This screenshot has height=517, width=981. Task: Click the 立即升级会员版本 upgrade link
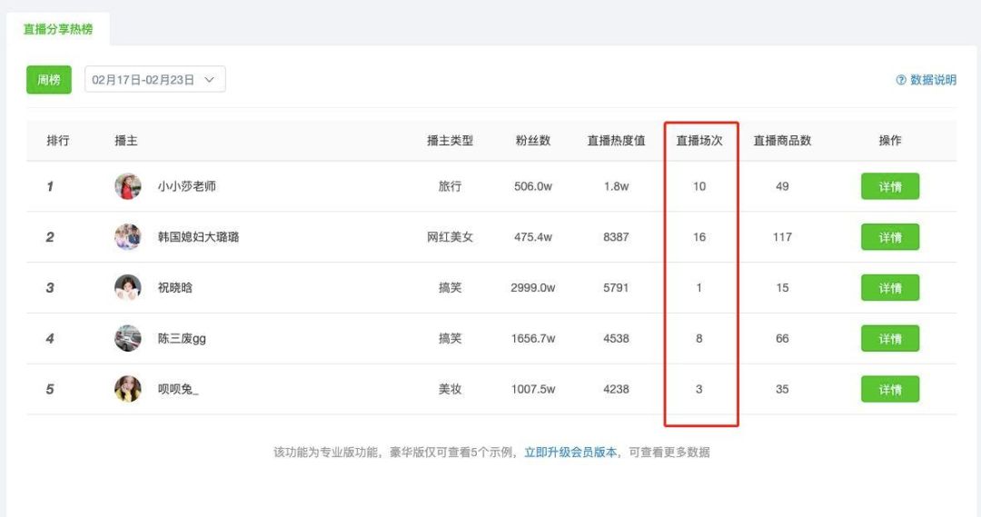[x=570, y=452]
